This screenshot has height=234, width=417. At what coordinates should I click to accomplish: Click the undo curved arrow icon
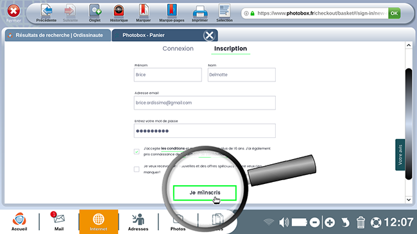345,222
